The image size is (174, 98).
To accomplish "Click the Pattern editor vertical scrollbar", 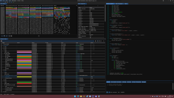I will pyautogui.click(x=173, y=49).
